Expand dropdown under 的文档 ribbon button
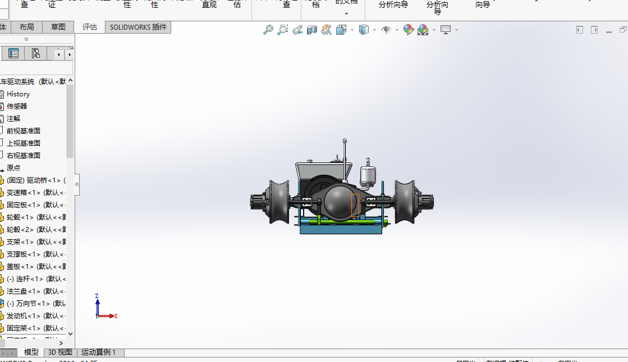The width and height of the screenshot is (628, 362). (346, 13)
